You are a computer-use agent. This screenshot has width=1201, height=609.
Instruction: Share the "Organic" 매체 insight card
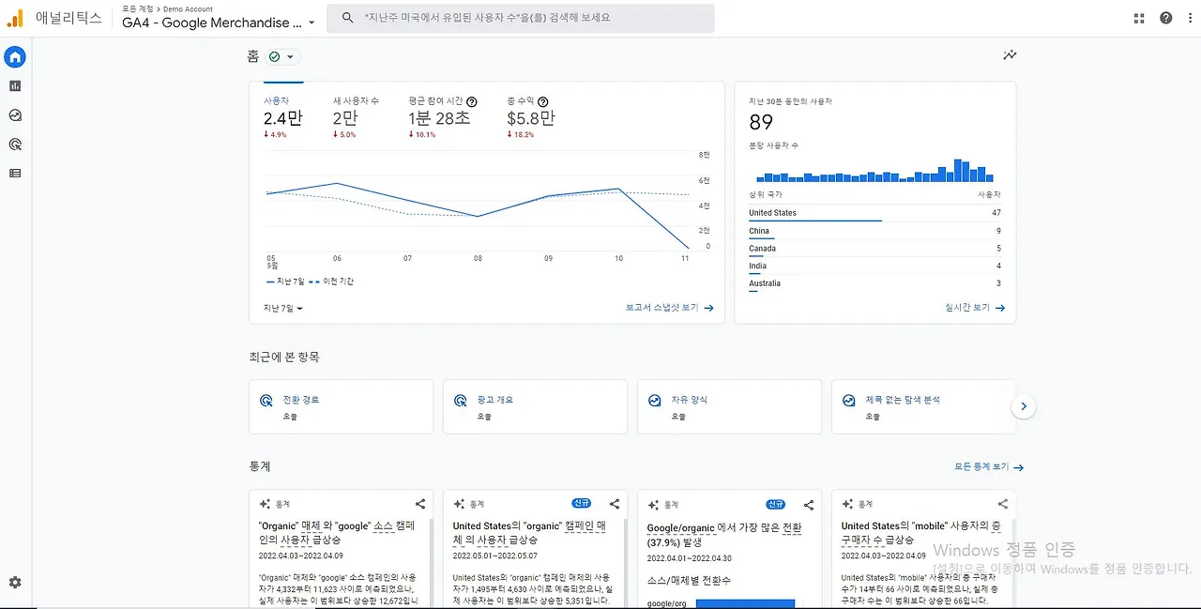[x=420, y=504]
